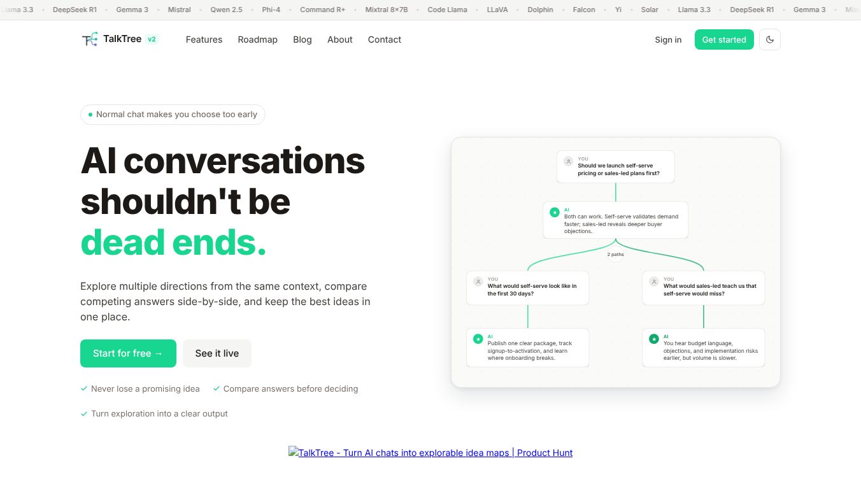Click the v2 version badge
The height and width of the screenshot is (484, 861).
pos(152,39)
